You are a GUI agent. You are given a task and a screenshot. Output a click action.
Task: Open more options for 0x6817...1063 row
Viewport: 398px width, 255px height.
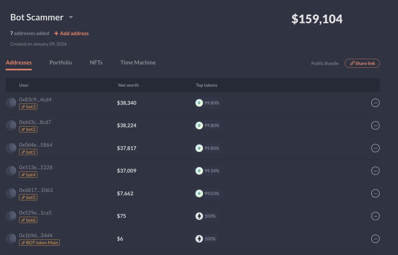click(x=375, y=193)
